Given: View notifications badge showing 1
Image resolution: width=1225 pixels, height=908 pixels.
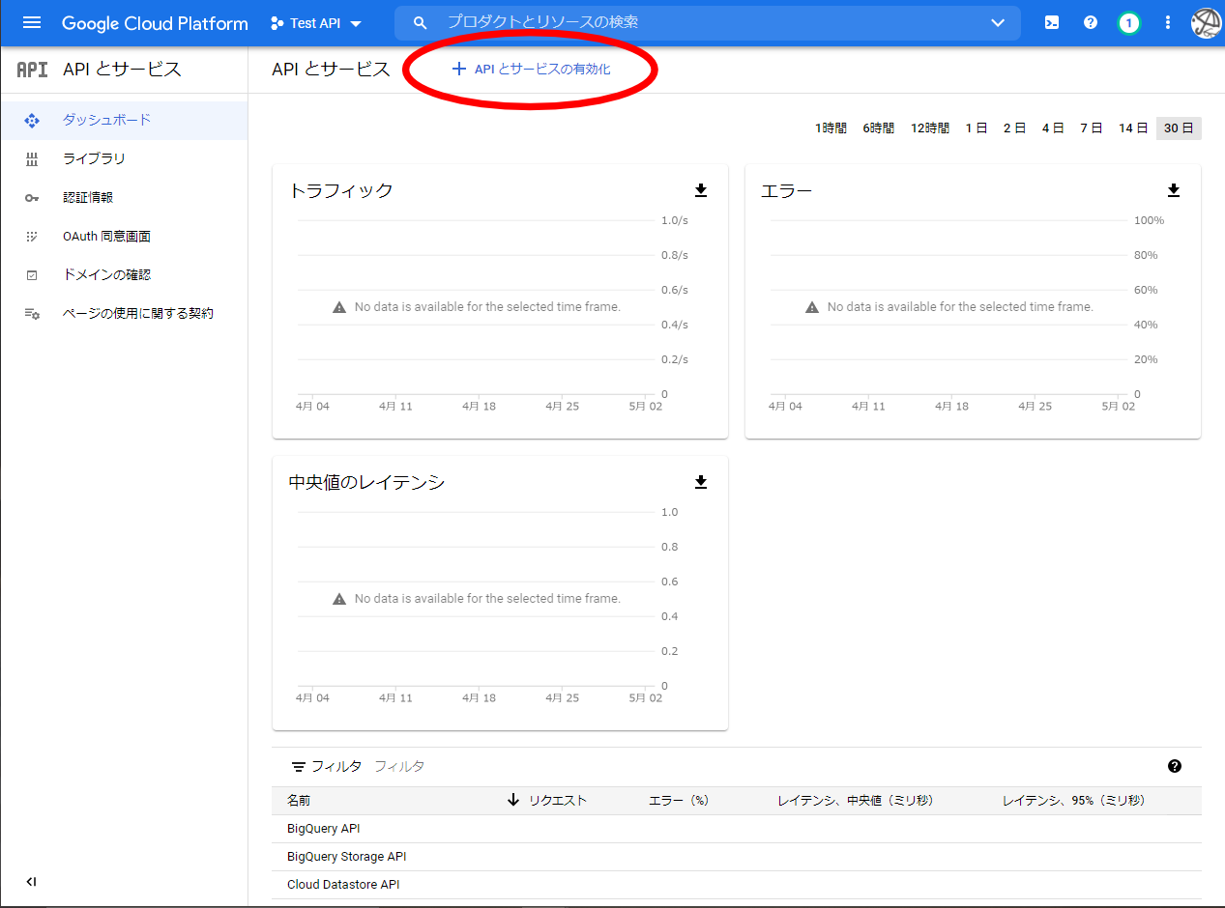Looking at the screenshot, I should click(1128, 22).
